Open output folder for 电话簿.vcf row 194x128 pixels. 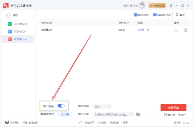[x=176, y=30]
